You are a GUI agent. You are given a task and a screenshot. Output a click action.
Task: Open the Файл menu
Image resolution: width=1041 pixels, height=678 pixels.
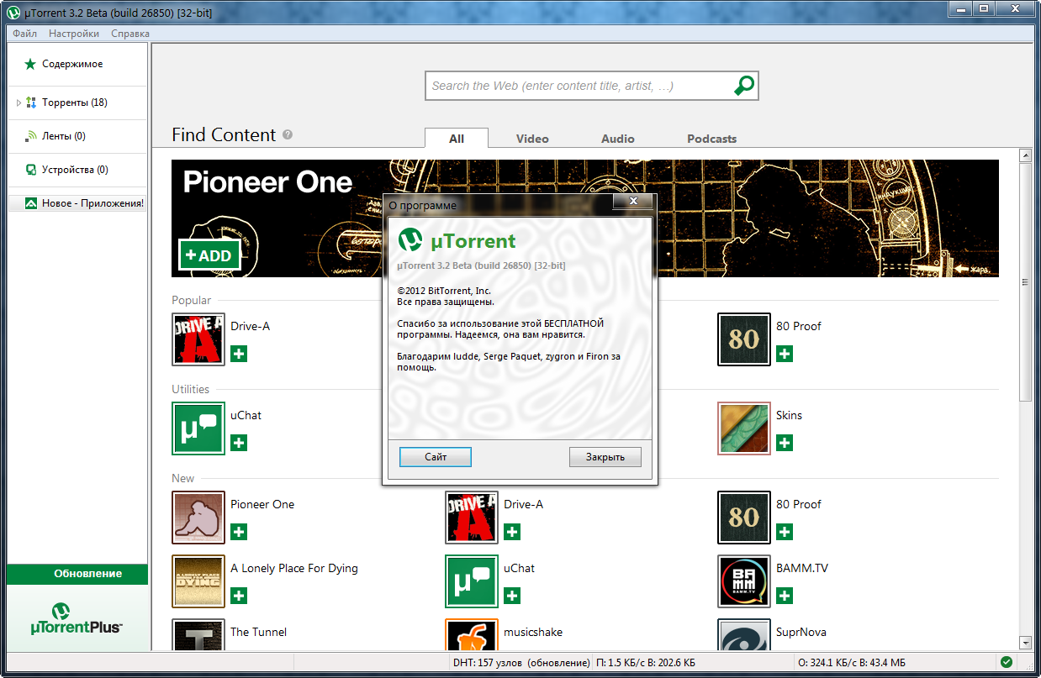(24, 34)
